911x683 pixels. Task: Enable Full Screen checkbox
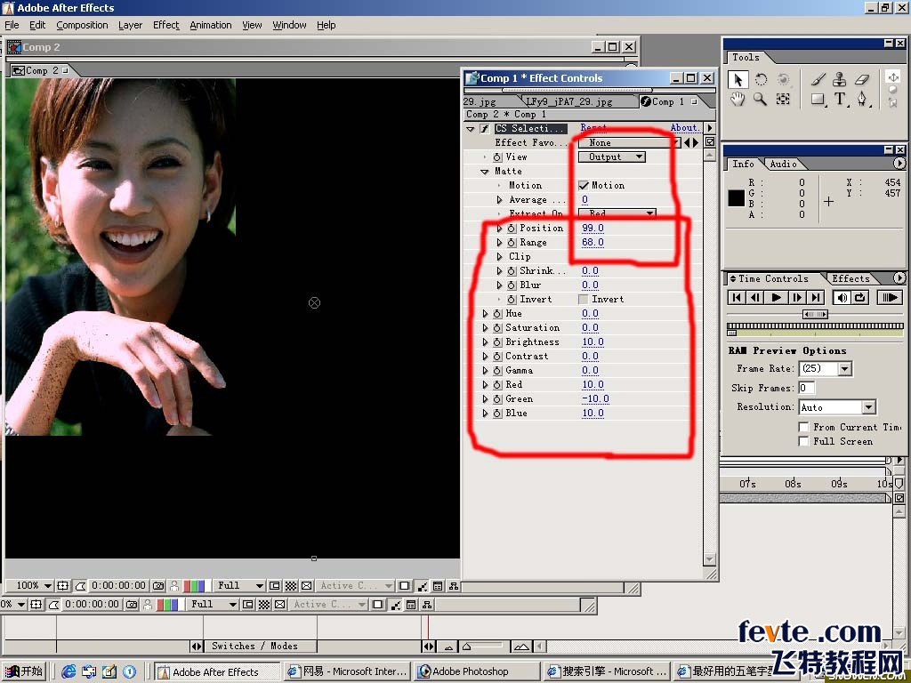(803, 442)
